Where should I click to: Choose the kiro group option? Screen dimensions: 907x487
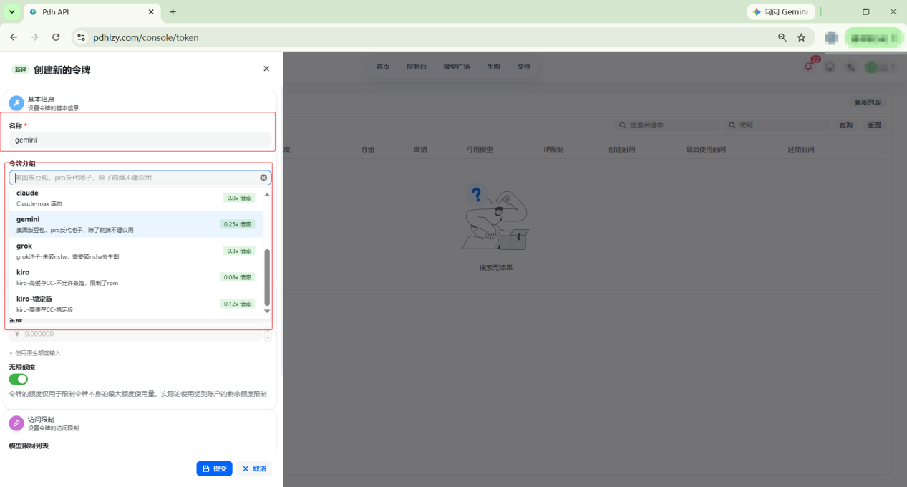[x=136, y=277]
